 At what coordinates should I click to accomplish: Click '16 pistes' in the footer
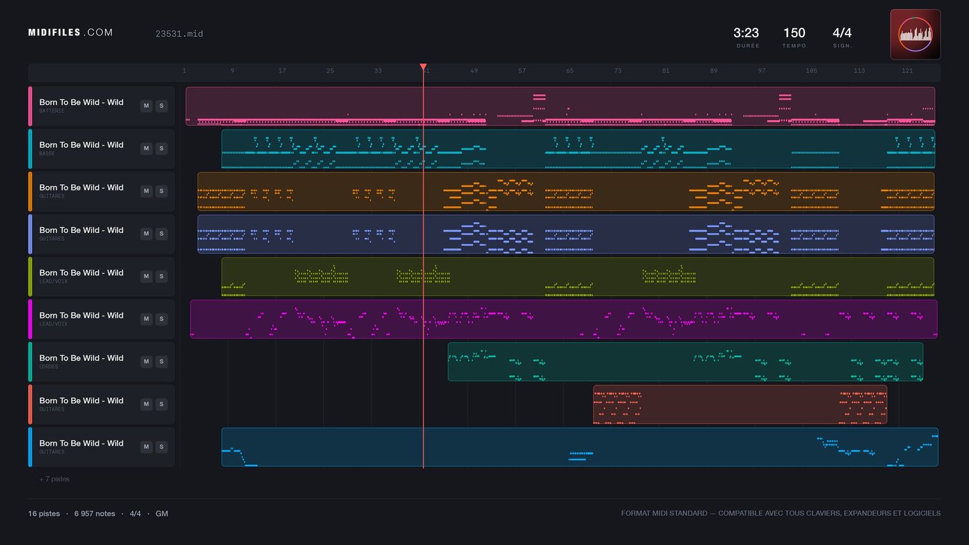point(44,513)
